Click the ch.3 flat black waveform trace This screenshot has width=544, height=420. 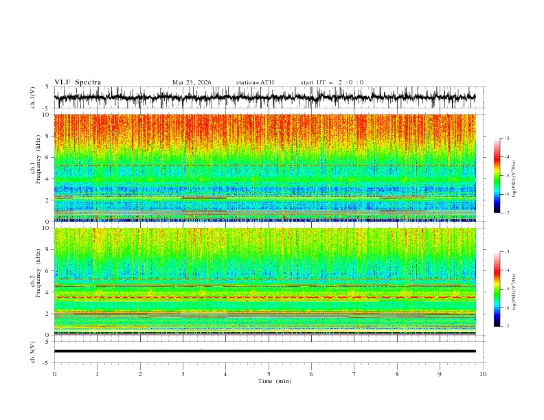(265, 351)
